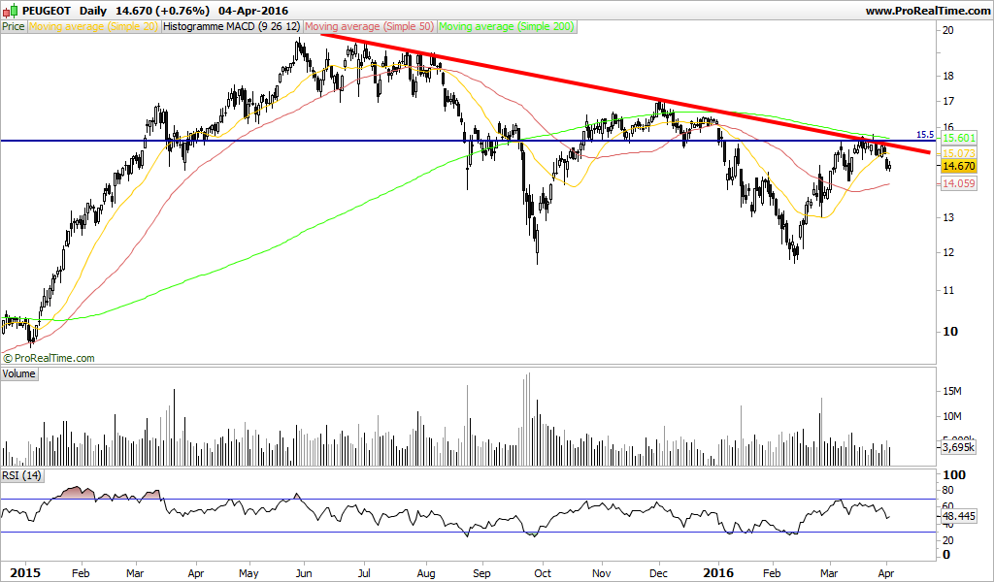Click the 2016 marker on time axis

tap(719, 573)
